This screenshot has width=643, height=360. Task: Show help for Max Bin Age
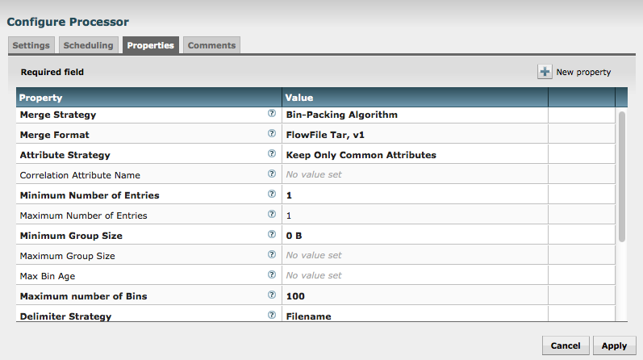click(x=272, y=275)
